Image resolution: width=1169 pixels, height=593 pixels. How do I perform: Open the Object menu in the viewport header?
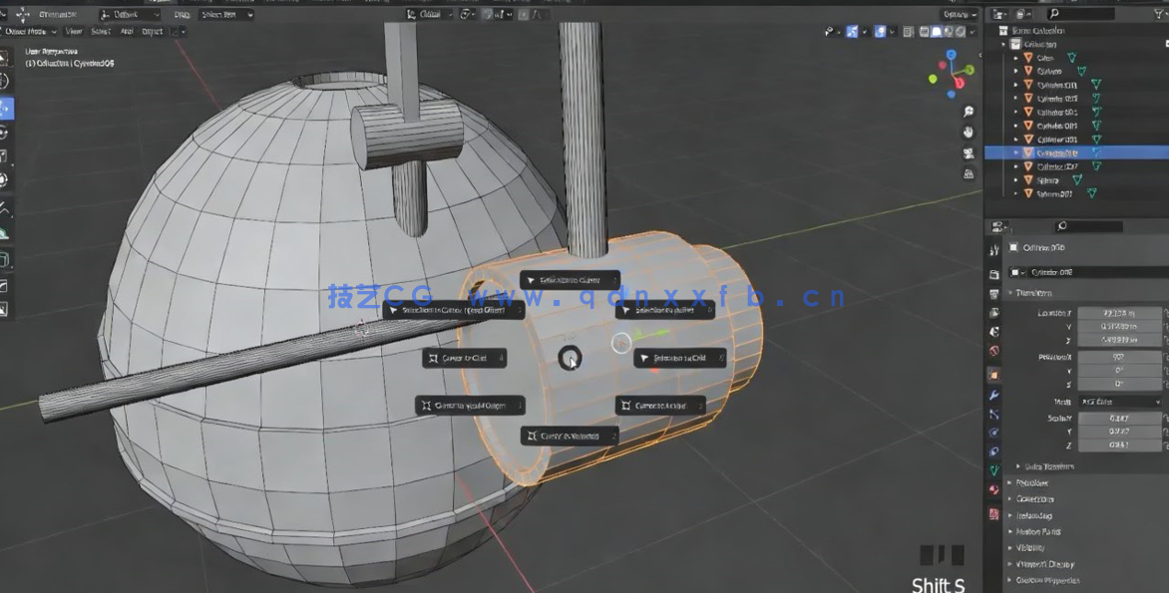pos(155,31)
